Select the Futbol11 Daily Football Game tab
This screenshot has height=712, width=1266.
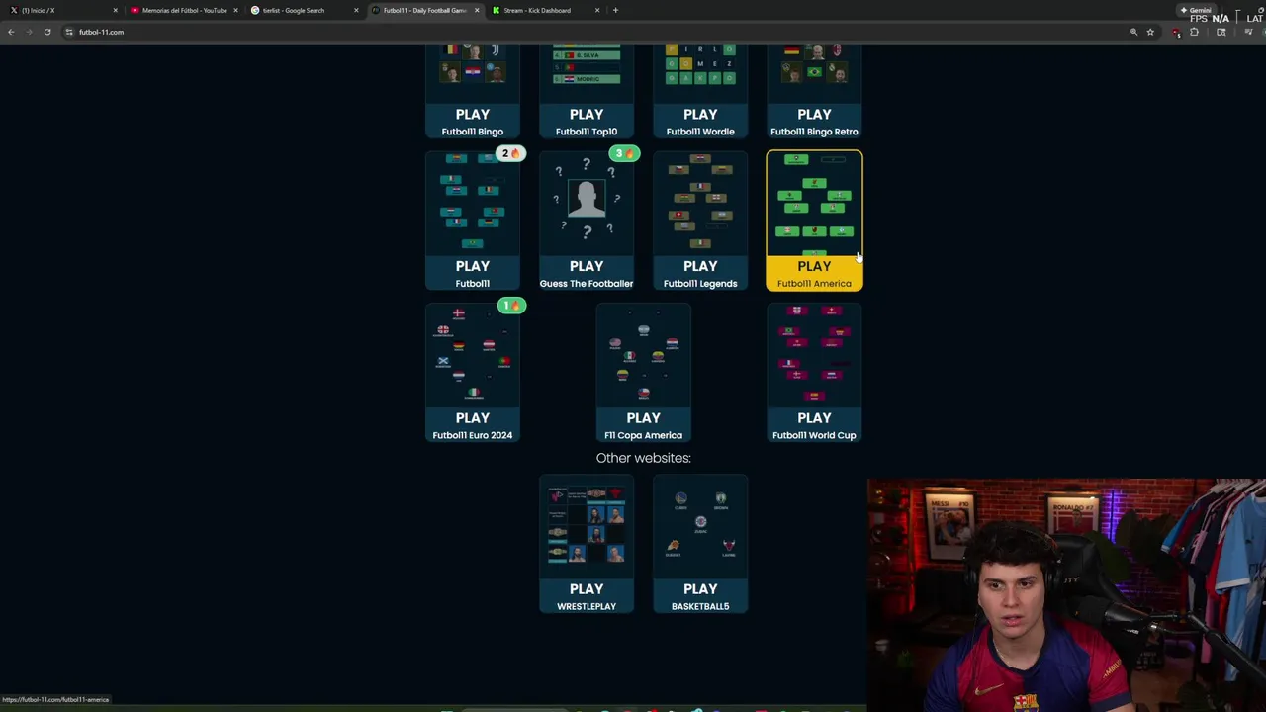(423, 10)
